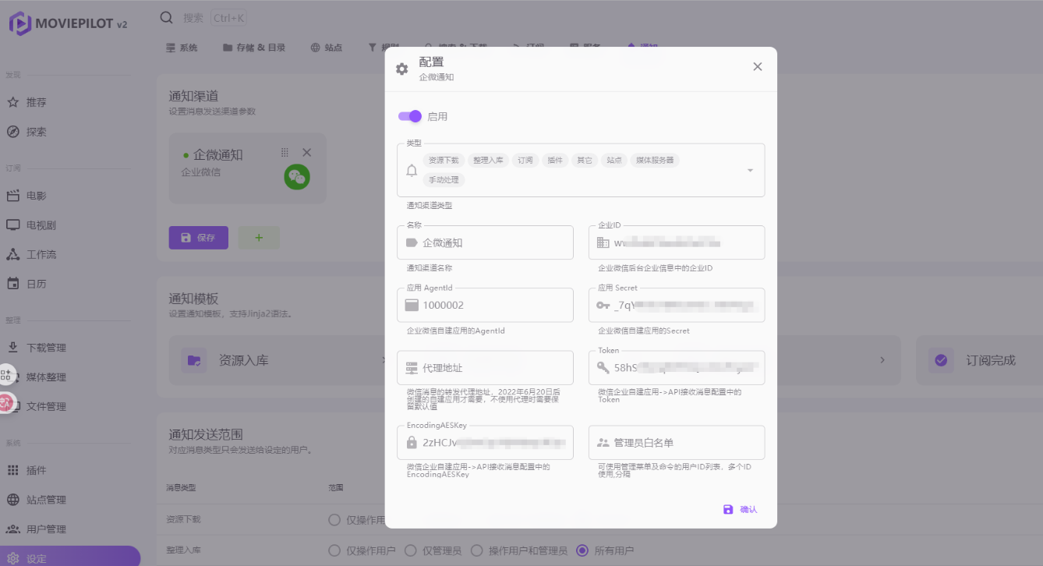
Task: Click the lock icon in EncodingAESKey field
Action: click(x=412, y=442)
